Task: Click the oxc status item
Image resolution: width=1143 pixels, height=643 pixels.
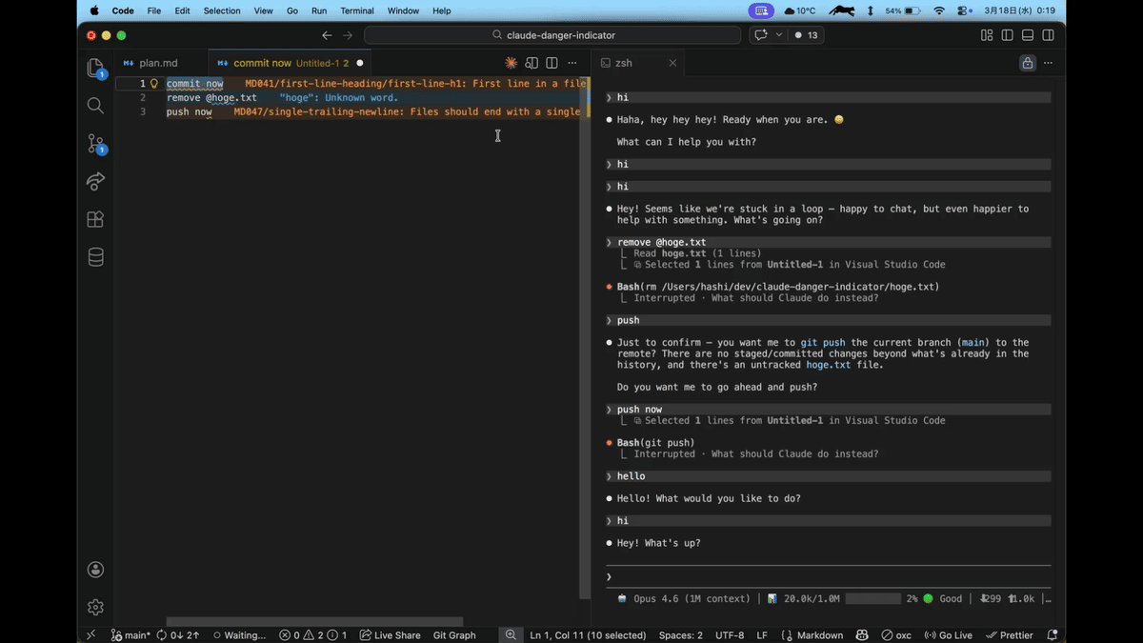Action: (896, 634)
